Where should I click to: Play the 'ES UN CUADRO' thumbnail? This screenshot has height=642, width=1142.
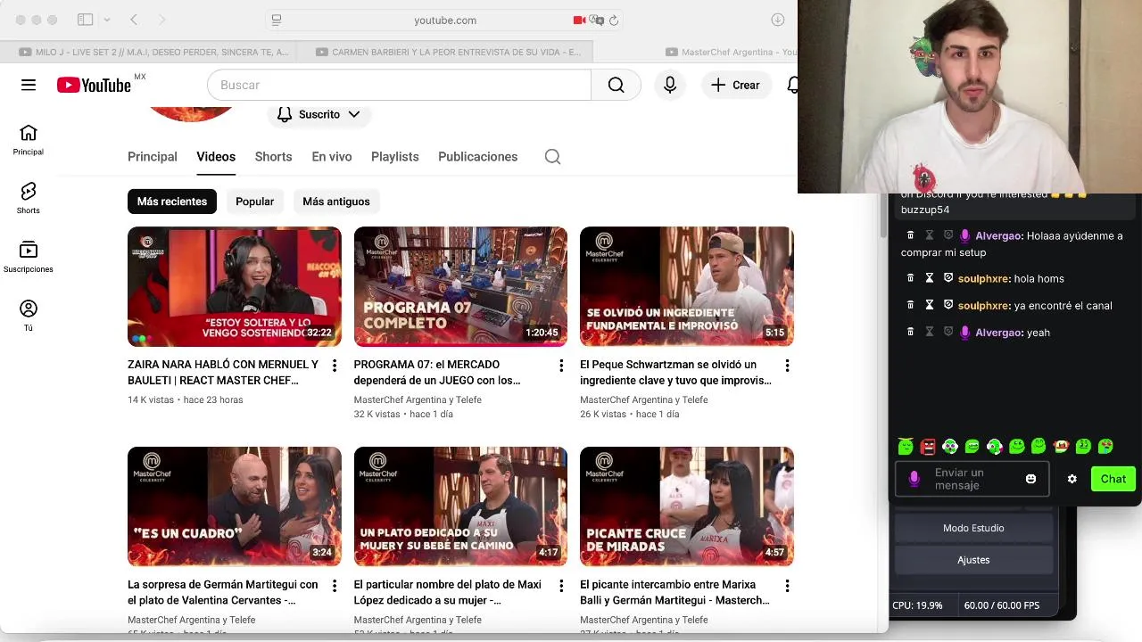pos(235,506)
